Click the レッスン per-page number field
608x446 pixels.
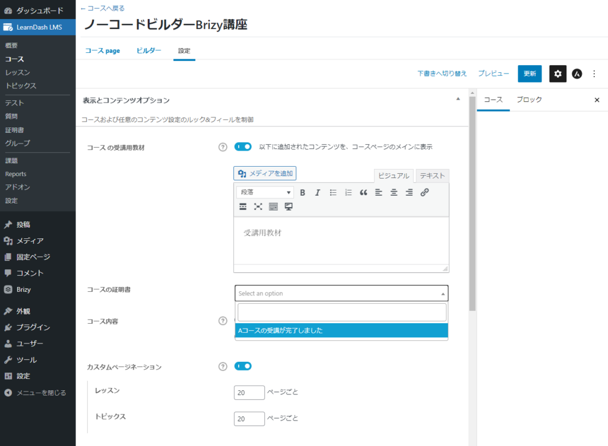(x=249, y=393)
